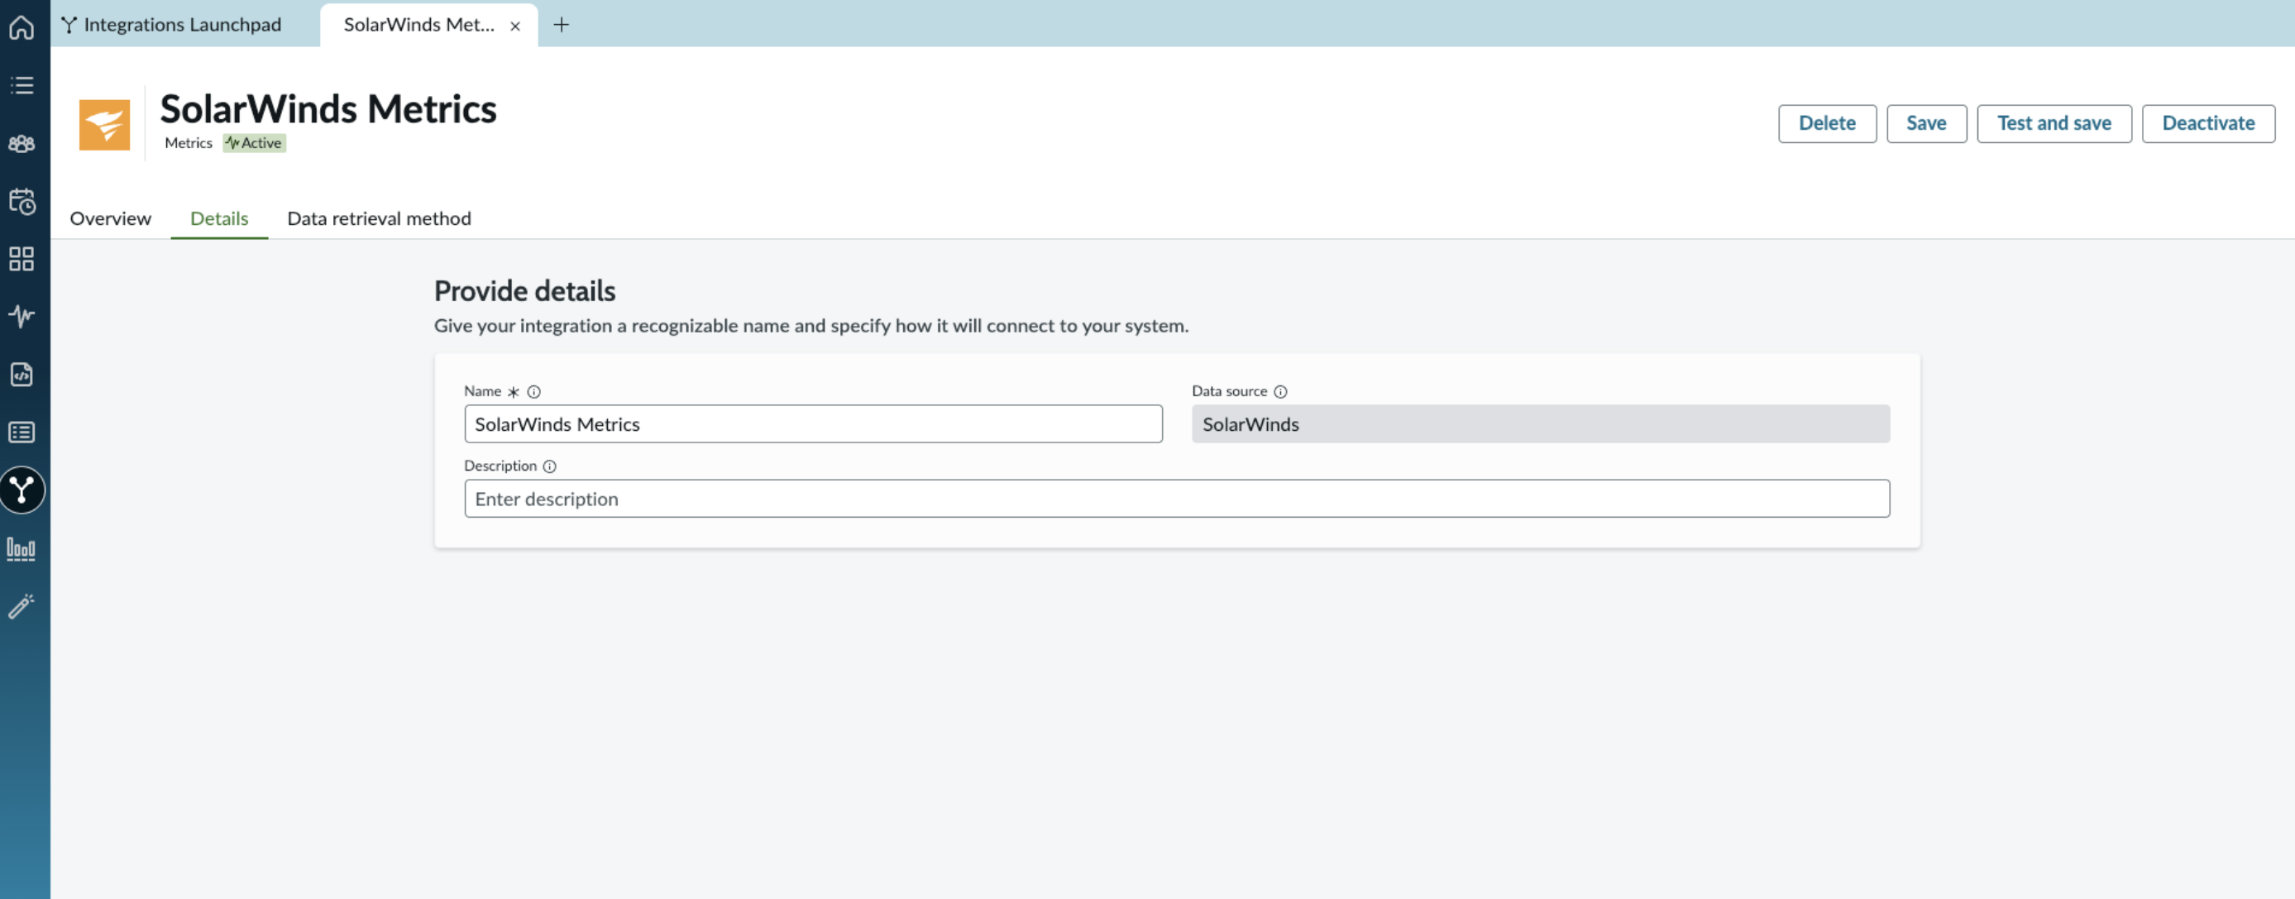2295x899 pixels.
Task: Open the magic wand sidebar icon
Action: (22, 606)
